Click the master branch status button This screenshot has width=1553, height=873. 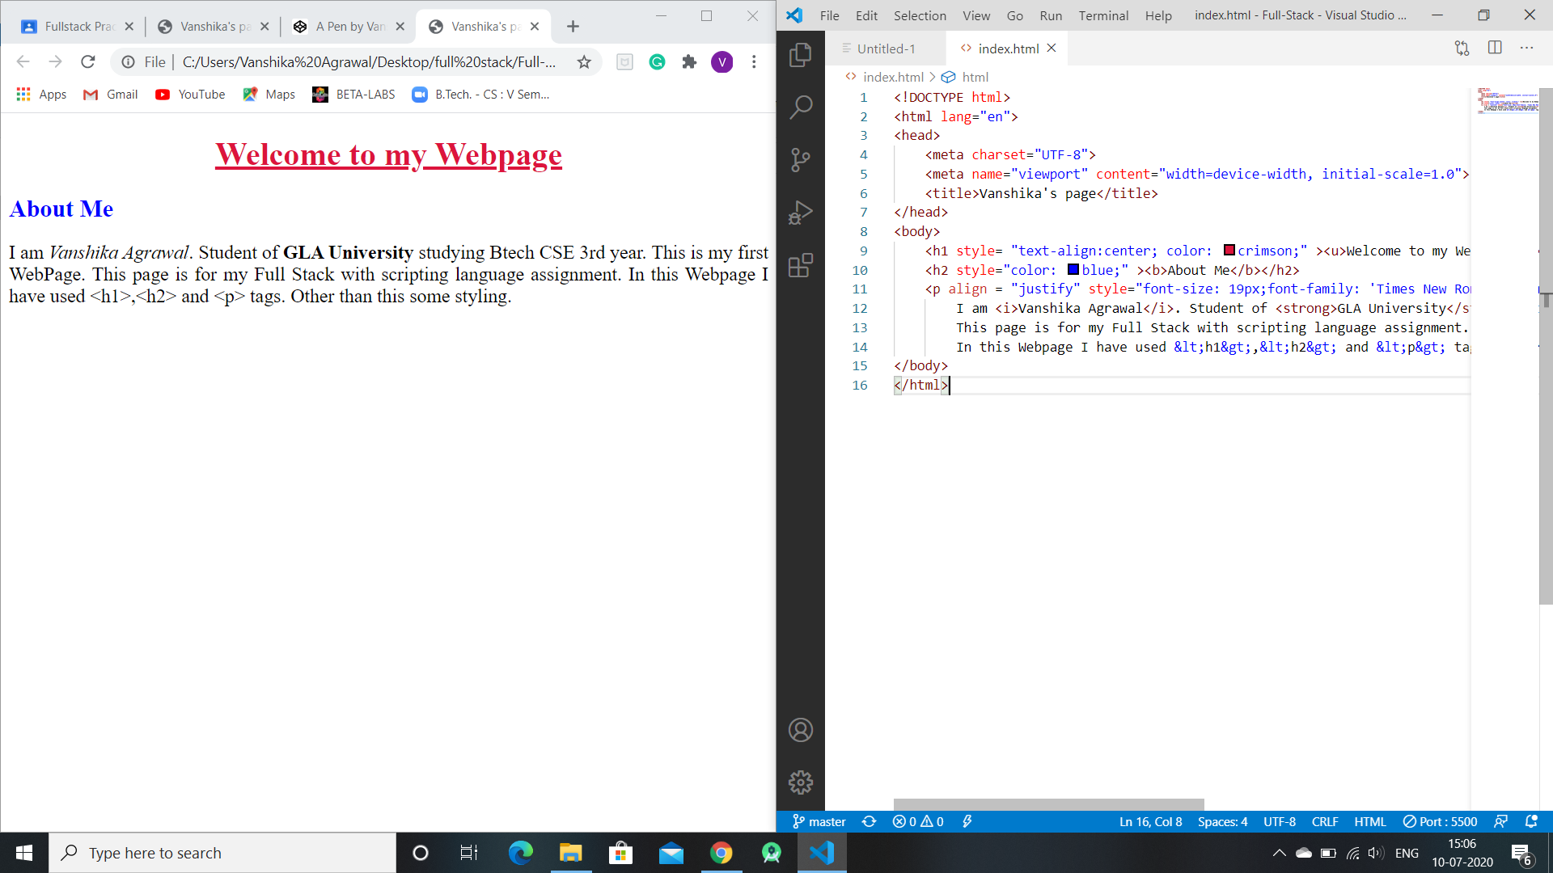[819, 821]
